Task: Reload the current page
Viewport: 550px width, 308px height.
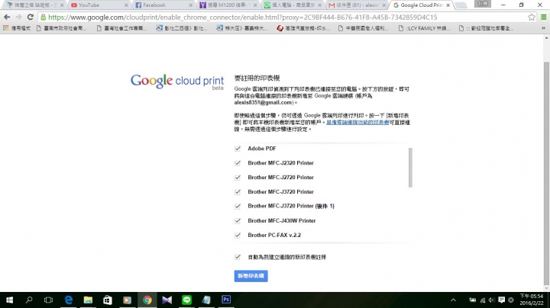Action: click(30, 17)
